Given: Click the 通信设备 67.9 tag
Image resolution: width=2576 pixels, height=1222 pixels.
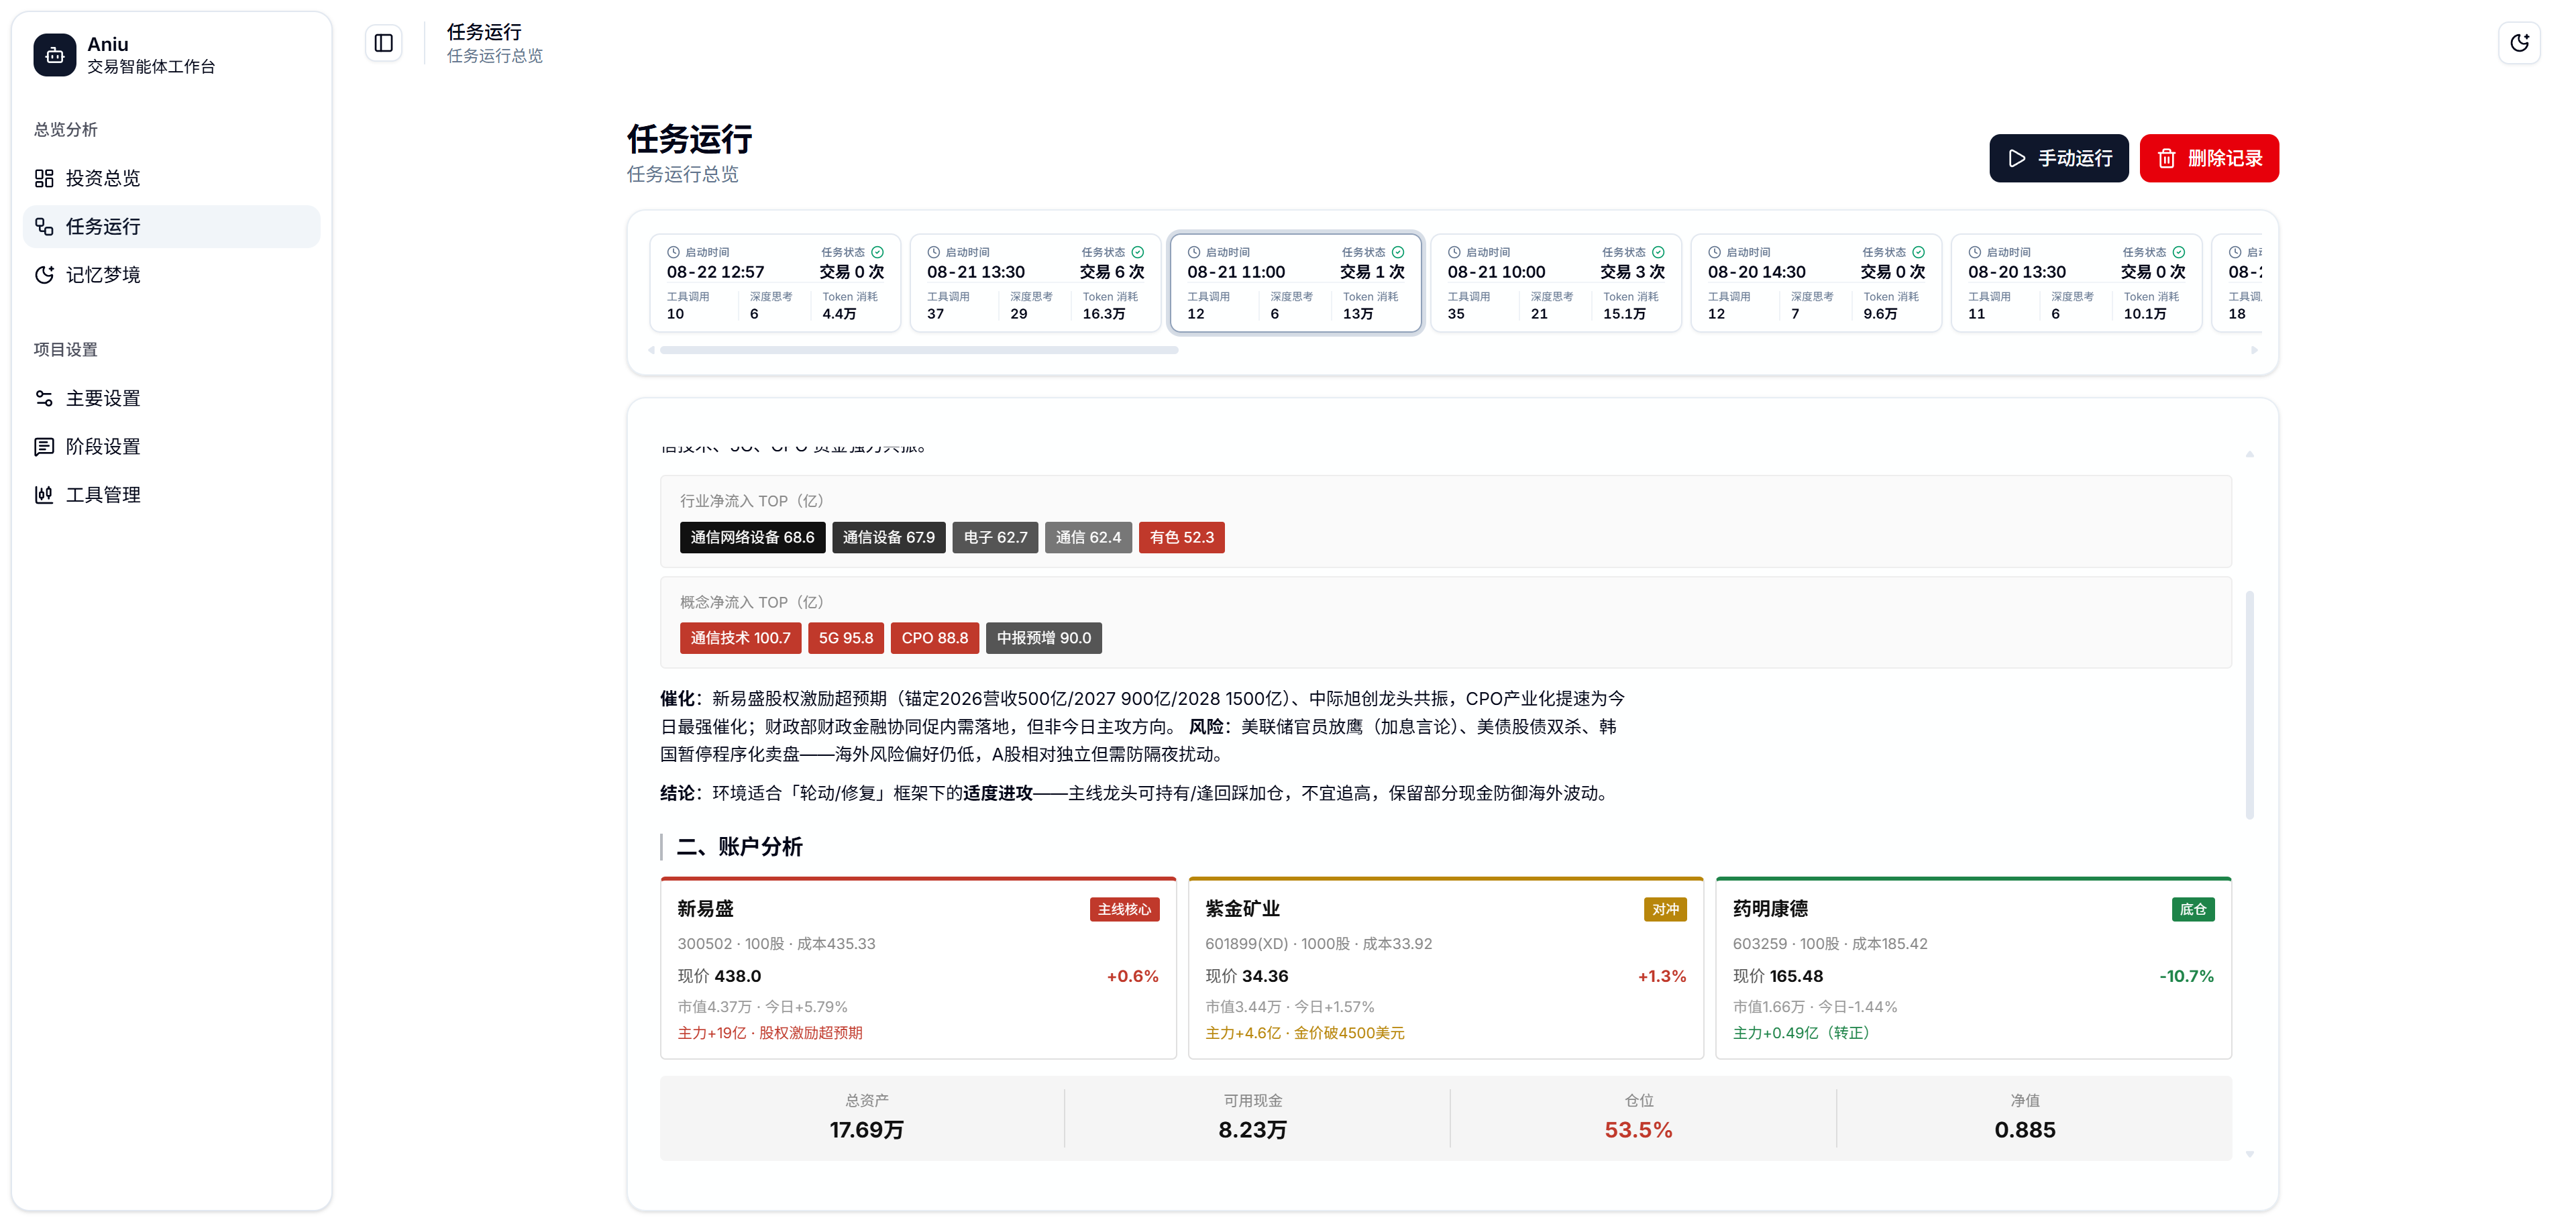Looking at the screenshot, I should point(888,537).
